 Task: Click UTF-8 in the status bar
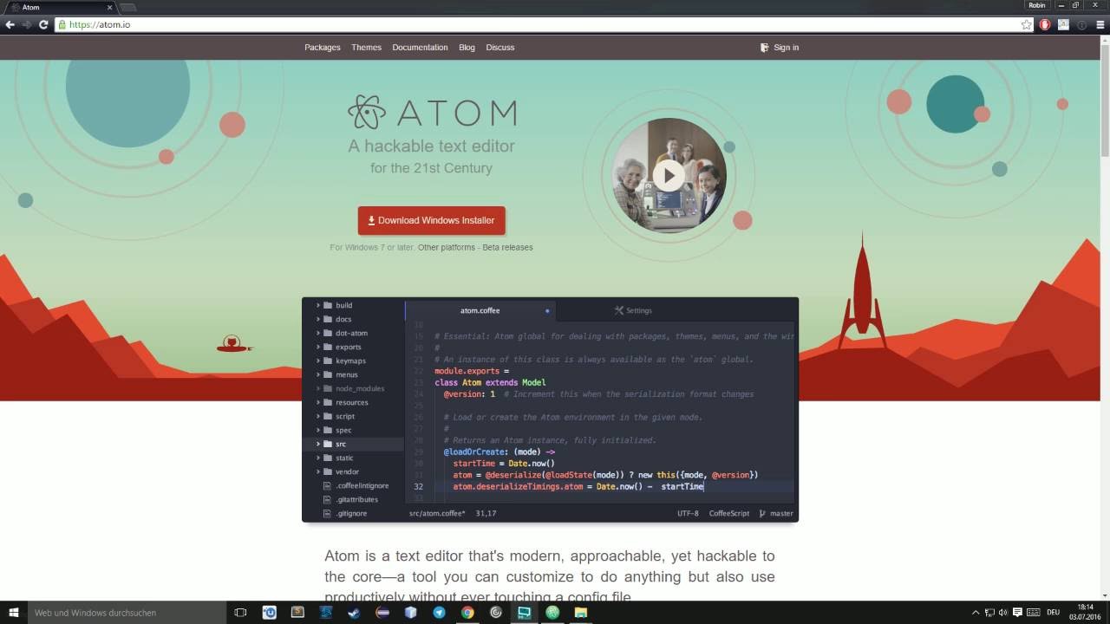pyautogui.click(x=688, y=513)
